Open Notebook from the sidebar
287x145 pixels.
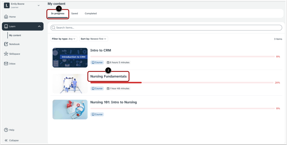(14, 44)
